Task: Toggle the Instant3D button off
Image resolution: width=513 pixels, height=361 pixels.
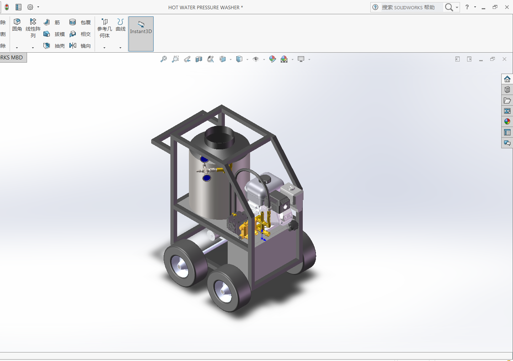Action: pos(141,34)
